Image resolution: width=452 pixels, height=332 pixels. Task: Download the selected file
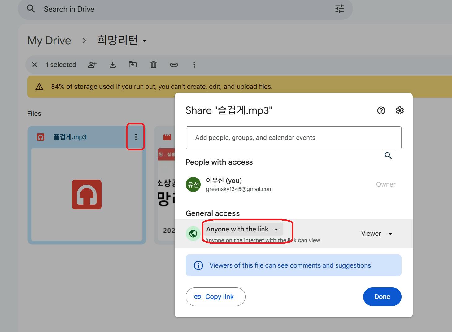click(113, 65)
